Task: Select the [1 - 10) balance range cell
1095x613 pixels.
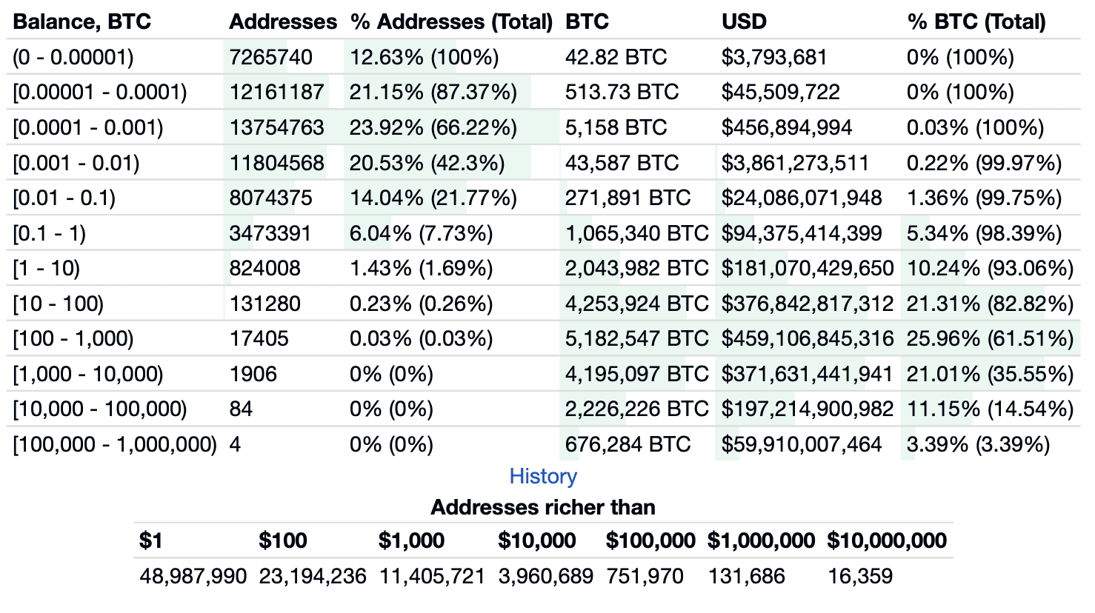Action: (47, 268)
